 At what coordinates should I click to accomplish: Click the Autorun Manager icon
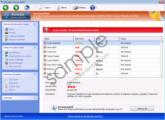coord(7,60)
